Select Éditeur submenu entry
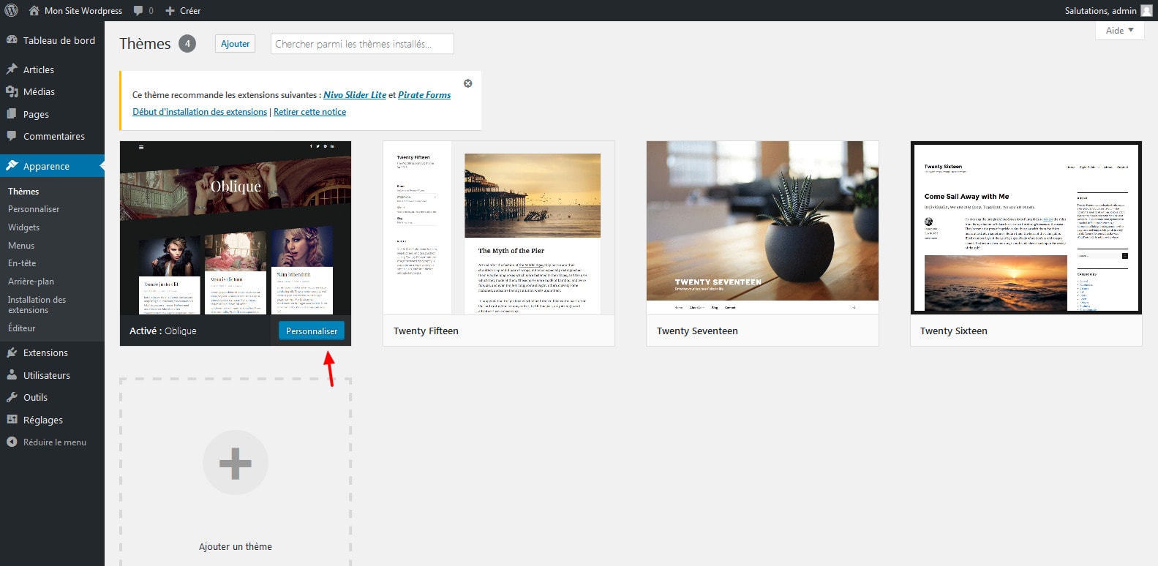Viewport: 1158px width, 566px height. click(22, 328)
